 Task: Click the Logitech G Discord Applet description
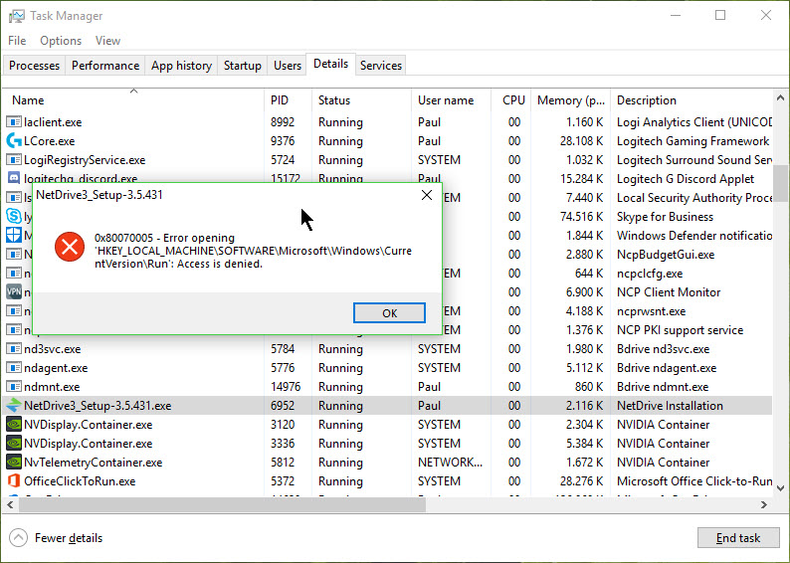tap(686, 179)
